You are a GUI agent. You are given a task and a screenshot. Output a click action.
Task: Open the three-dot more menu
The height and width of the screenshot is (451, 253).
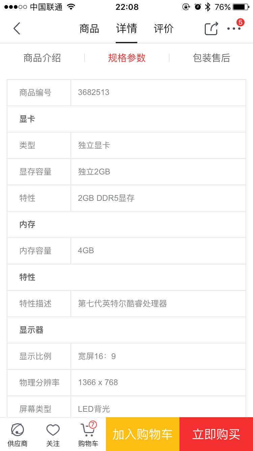[234, 29]
